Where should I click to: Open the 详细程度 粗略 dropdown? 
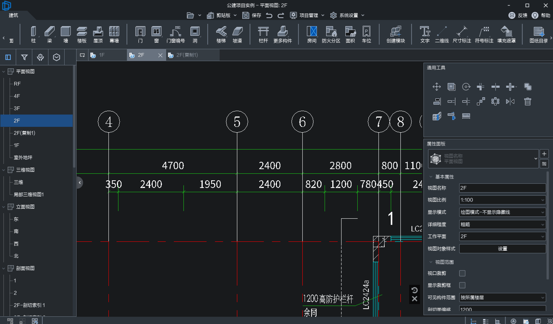[x=503, y=224]
